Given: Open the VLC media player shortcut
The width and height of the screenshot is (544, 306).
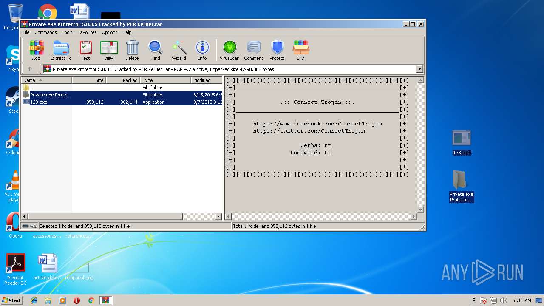Looking at the screenshot, I should click(x=14, y=186).
